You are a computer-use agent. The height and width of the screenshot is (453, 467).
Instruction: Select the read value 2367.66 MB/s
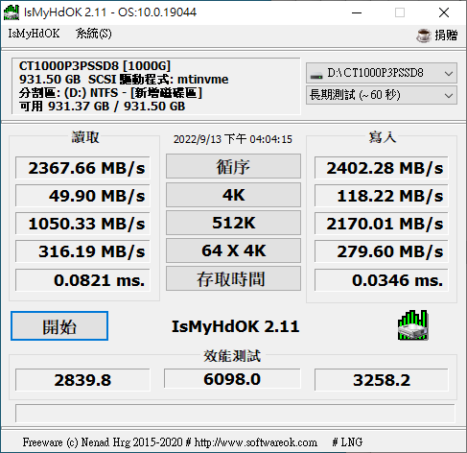(82, 168)
